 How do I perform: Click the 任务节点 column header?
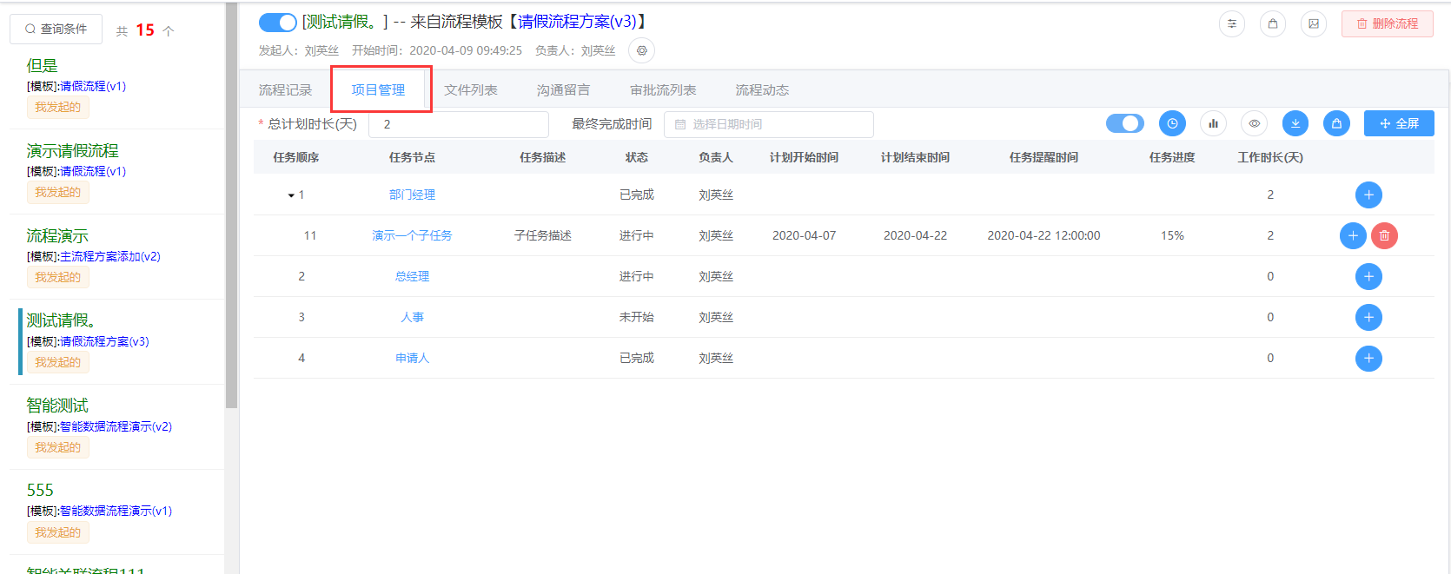(412, 157)
